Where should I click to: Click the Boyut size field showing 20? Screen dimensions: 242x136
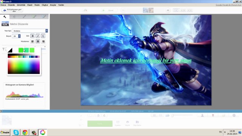click(x=15, y=36)
